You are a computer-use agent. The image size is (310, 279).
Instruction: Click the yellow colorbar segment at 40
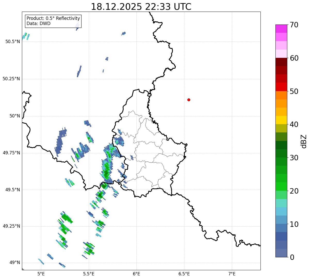coord(281,120)
